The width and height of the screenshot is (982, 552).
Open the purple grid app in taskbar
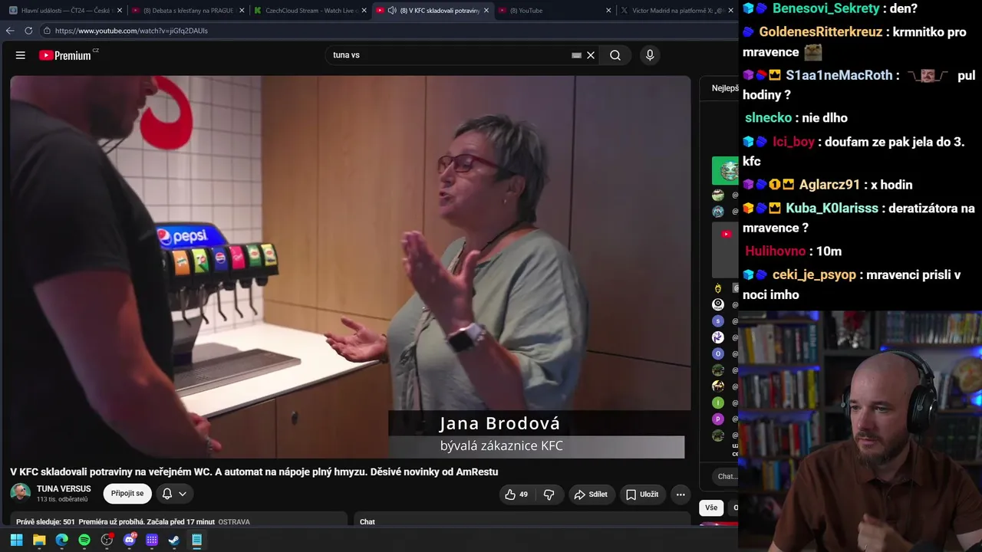(x=152, y=540)
